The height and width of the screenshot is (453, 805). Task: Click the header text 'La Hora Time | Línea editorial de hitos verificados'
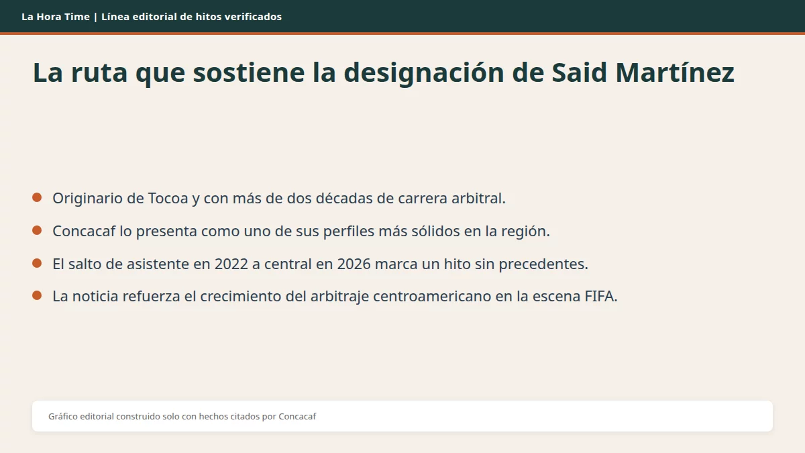(152, 17)
